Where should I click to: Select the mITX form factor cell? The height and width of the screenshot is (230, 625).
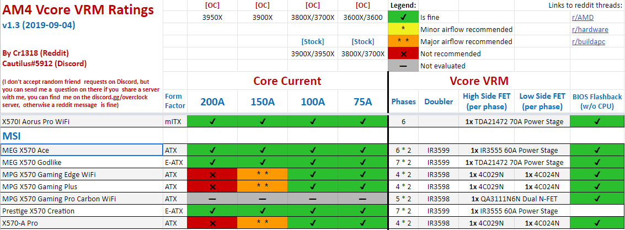coord(175,121)
